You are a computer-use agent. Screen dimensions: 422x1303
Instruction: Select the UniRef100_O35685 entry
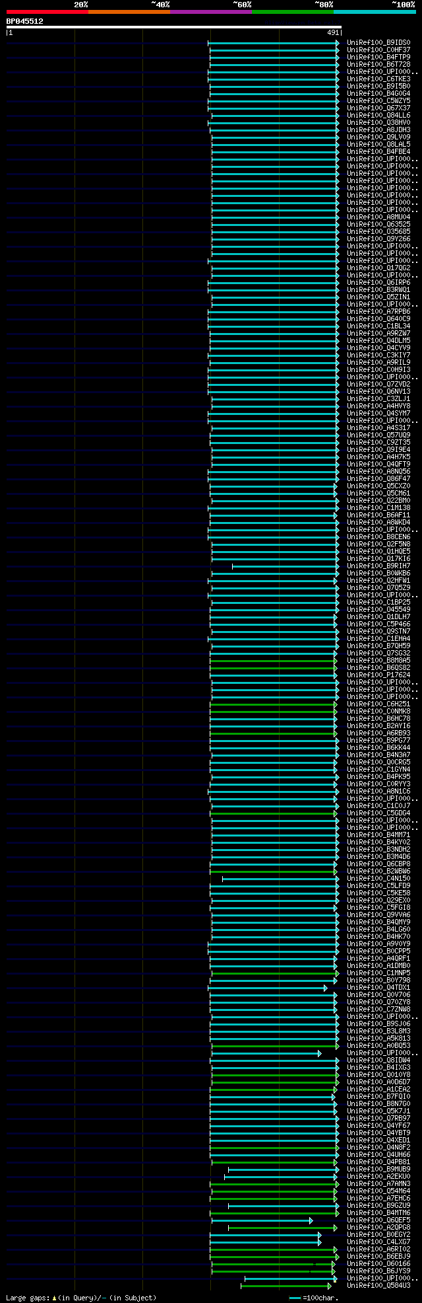point(378,232)
